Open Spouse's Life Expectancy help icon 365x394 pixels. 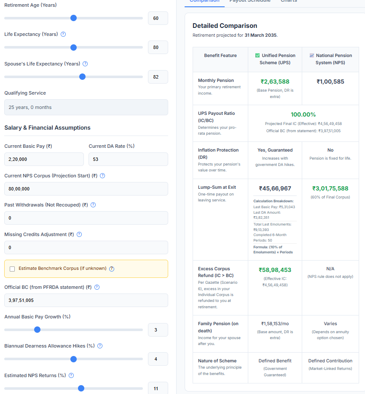85,63
